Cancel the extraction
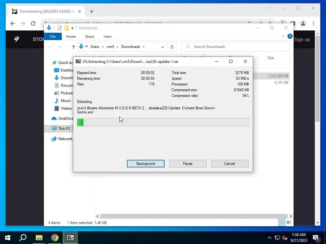Viewport: 326px width, 244px height. pos(230,164)
